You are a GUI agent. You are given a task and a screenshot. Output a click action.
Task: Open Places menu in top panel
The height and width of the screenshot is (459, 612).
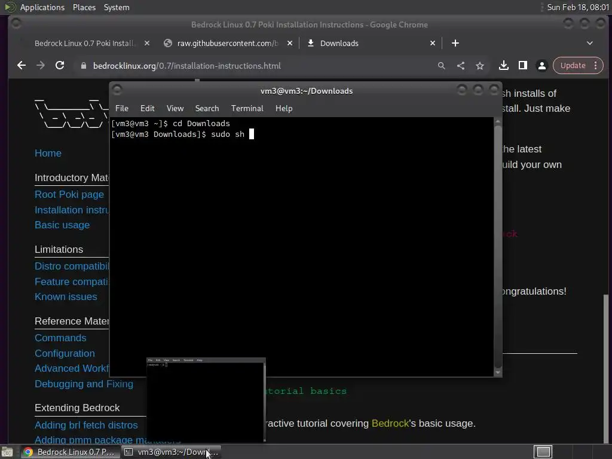(x=84, y=7)
